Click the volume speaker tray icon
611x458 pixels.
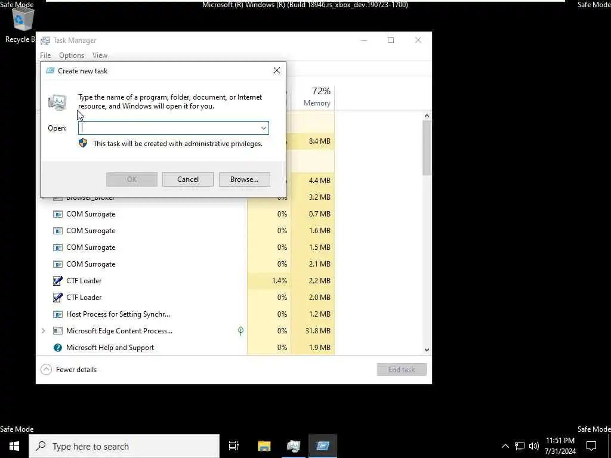pyautogui.click(x=534, y=446)
